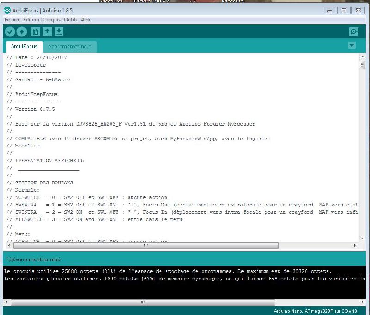Close the Arduino IDE window
This screenshot has height=315, width=370.
(358, 11)
